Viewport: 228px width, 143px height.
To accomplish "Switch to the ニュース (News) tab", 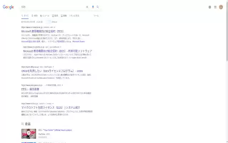I will [x=45, y=16].
